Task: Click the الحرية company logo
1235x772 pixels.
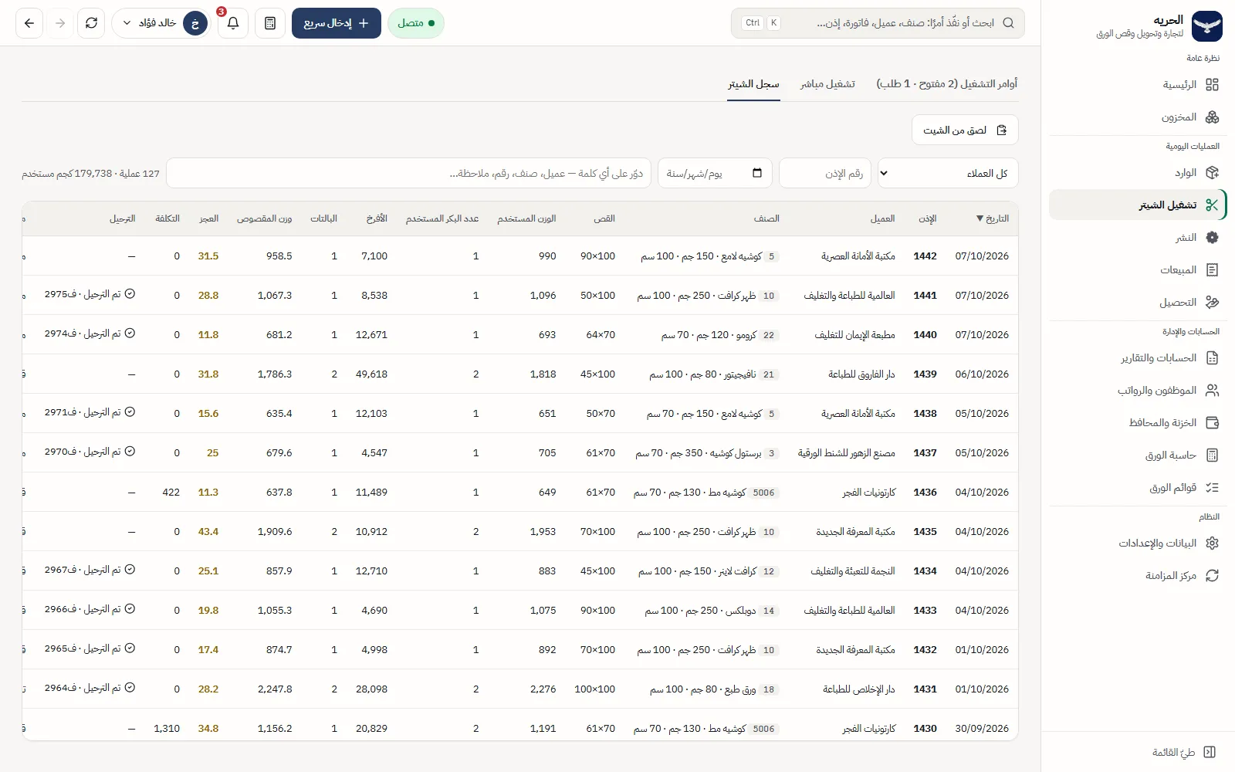Action: [x=1207, y=25]
